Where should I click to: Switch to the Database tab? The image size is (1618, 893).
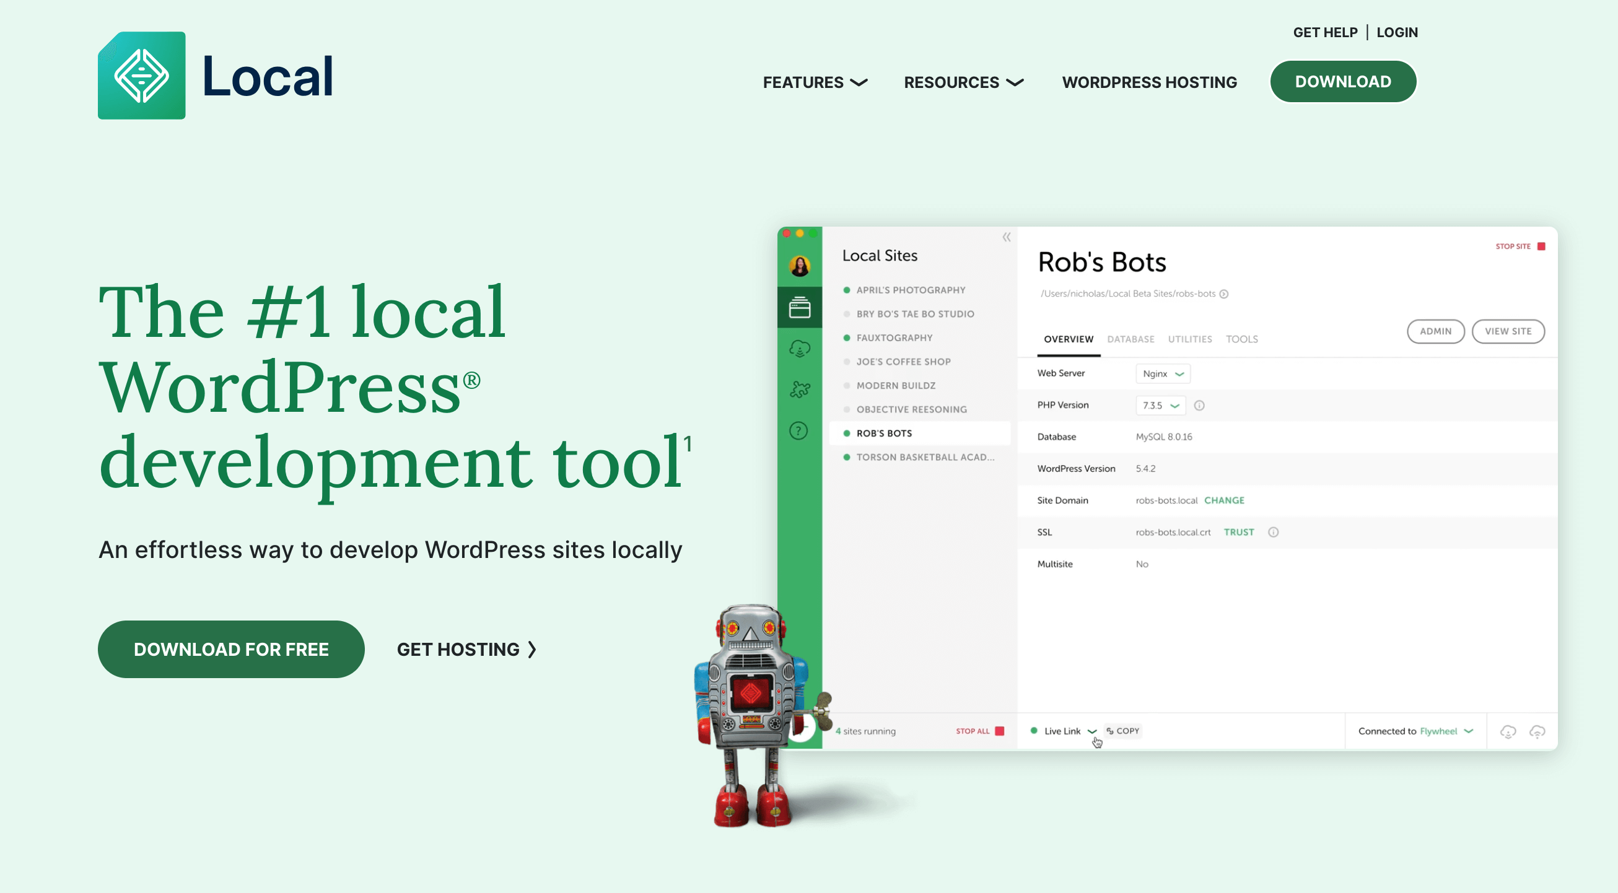click(x=1130, y=339)
